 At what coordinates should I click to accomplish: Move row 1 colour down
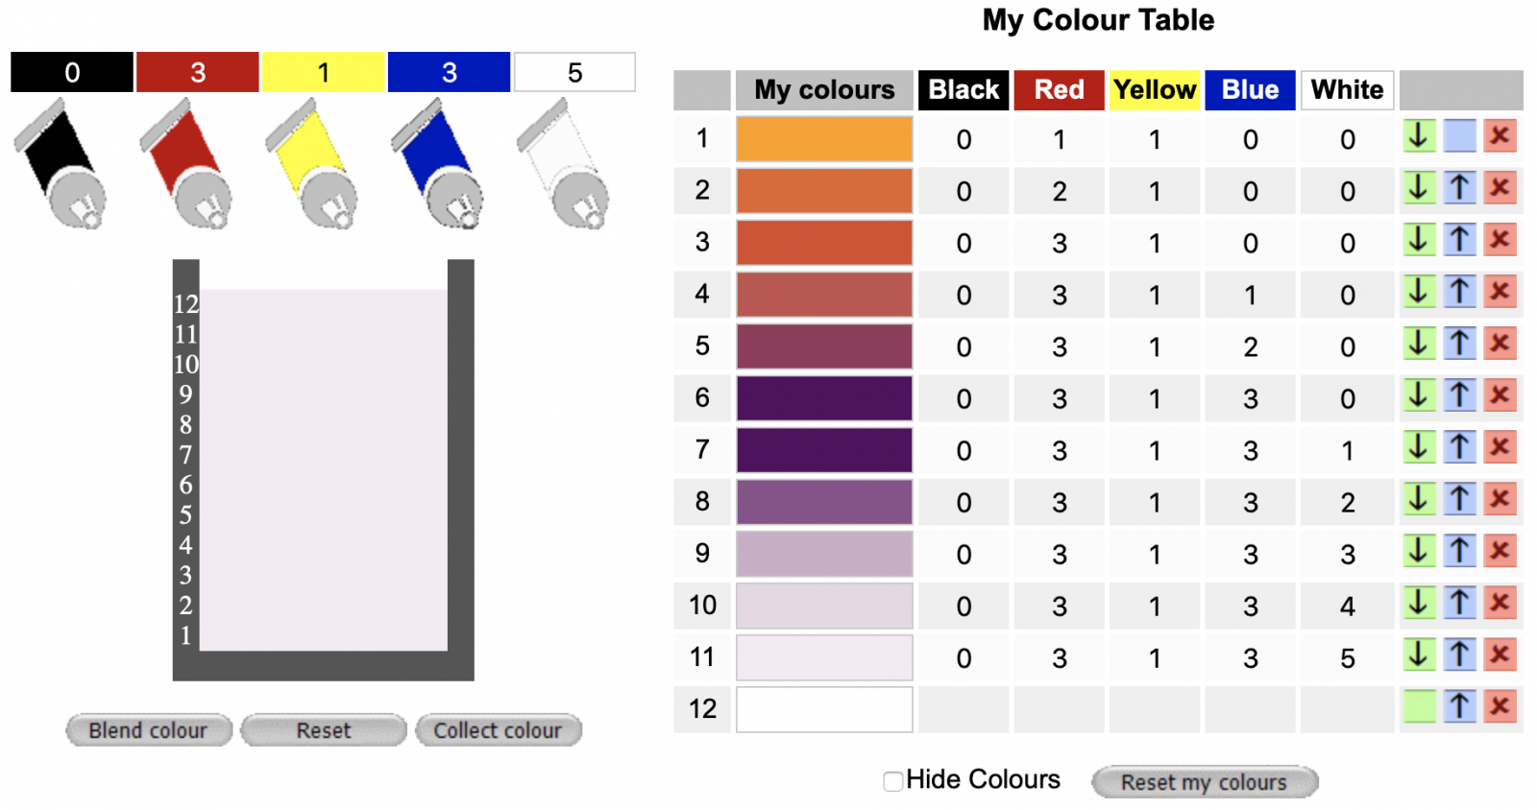tap(1419, 136)
